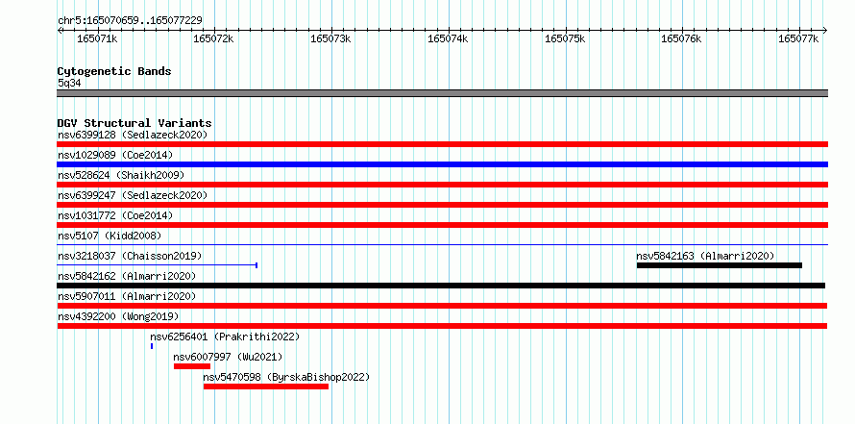Click the nsv5842162 (Almarri2020) label
This screenshot has width=855, height=424.
[127, 276]
